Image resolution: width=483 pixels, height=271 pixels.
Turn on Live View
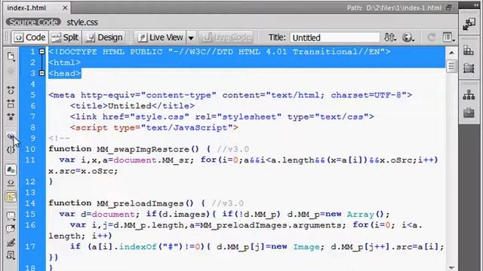pos(160,38)
